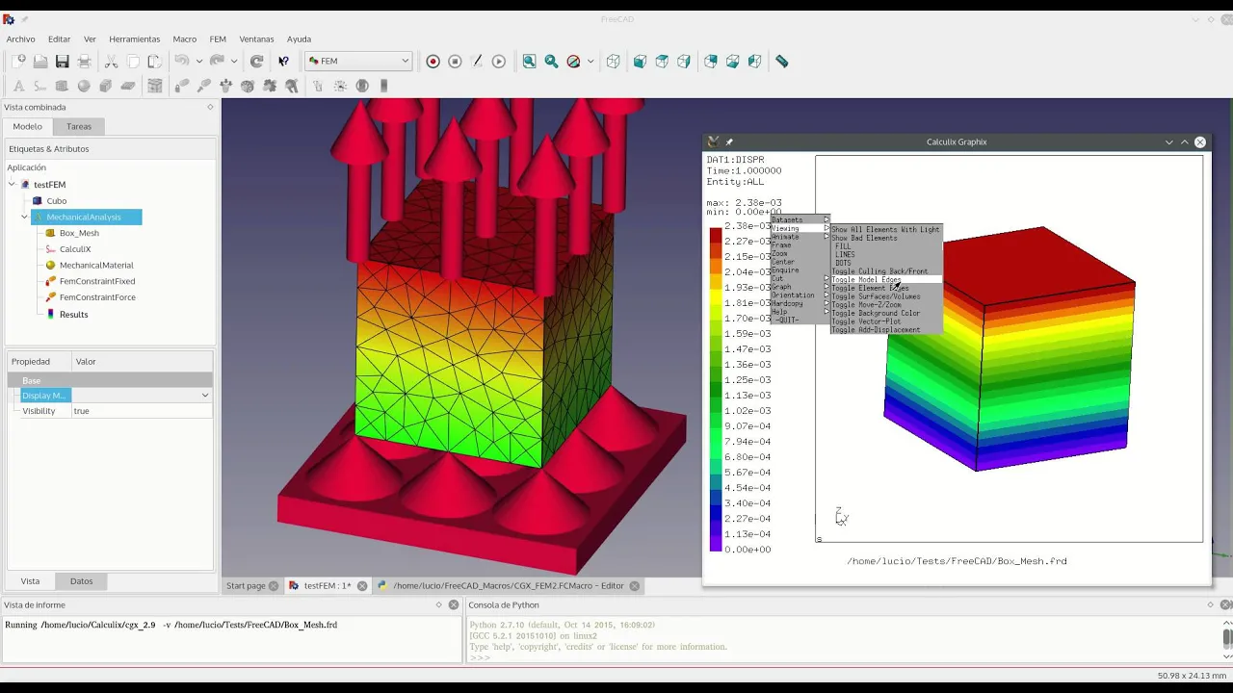
Task: Select Toggle Element Edges menu entry
Action: click(886, 288)
